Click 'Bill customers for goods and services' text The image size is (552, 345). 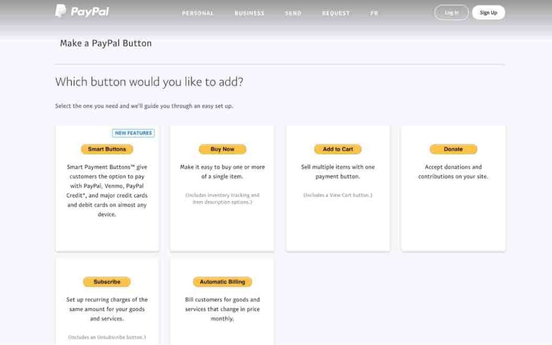pos(222,309)
